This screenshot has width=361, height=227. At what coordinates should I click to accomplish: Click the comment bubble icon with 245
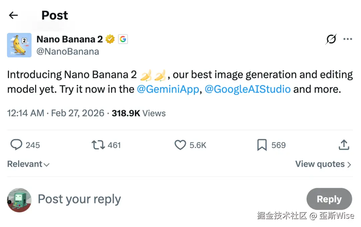click(x=16, y=145)
